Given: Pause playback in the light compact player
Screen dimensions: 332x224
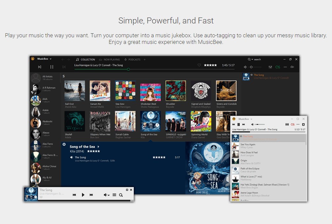Looking at the screenshot, I should [239, 124].
